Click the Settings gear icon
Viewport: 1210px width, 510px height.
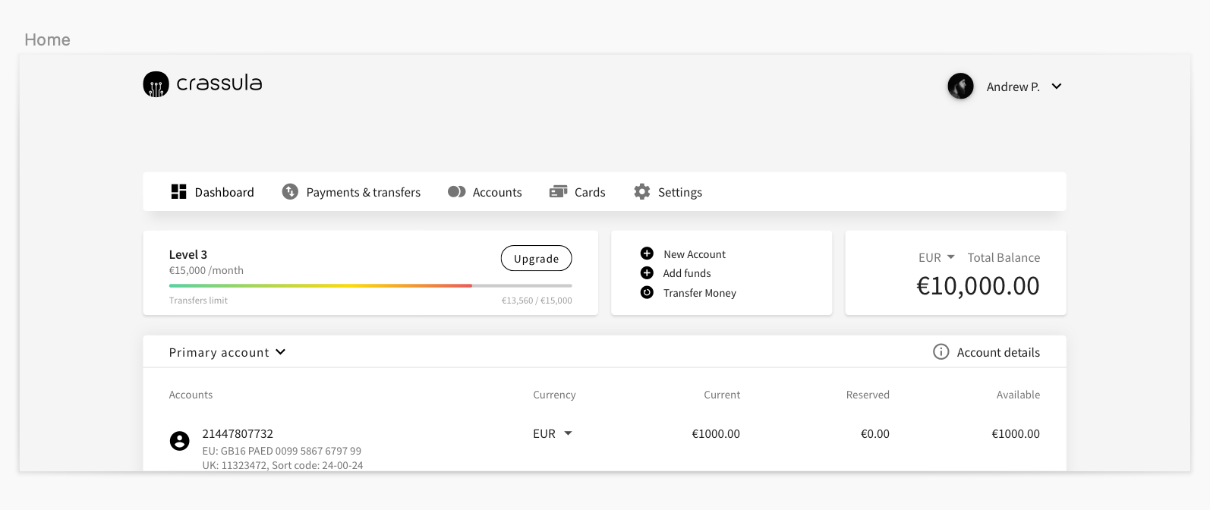point(642,192)
